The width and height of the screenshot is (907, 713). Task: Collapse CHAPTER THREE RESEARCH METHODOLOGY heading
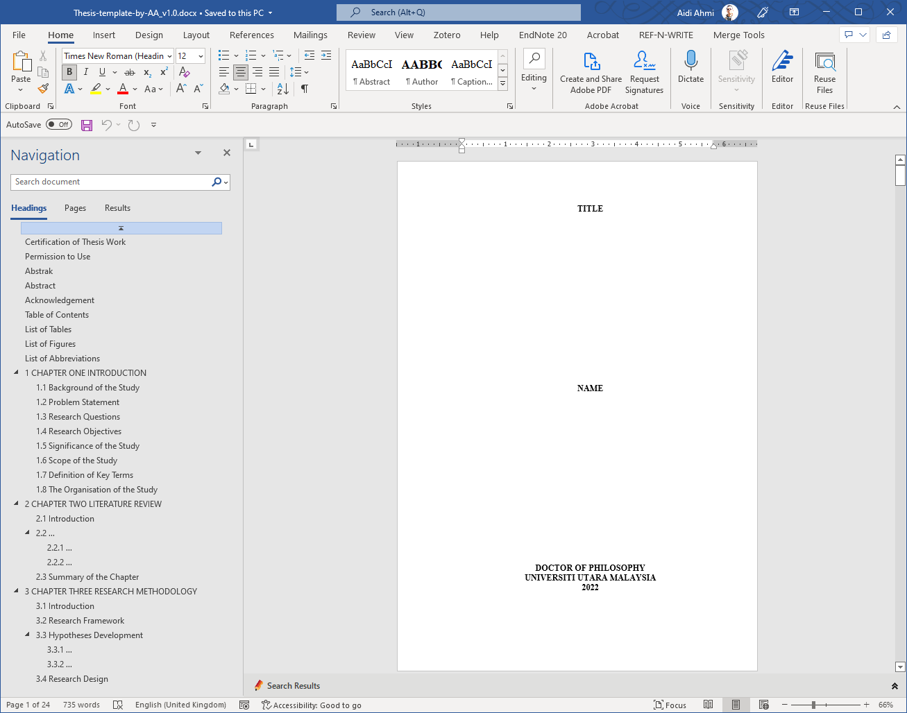tap(16, 591)
